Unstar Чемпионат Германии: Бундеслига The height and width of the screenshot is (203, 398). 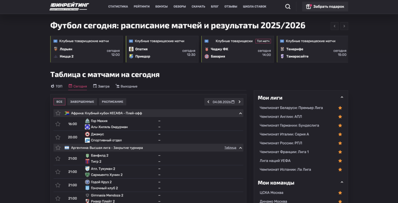point(340,125)
